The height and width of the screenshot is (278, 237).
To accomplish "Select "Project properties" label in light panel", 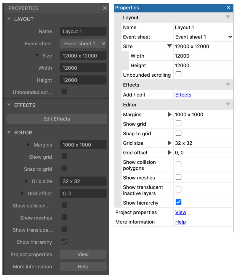I will point(136,212).
